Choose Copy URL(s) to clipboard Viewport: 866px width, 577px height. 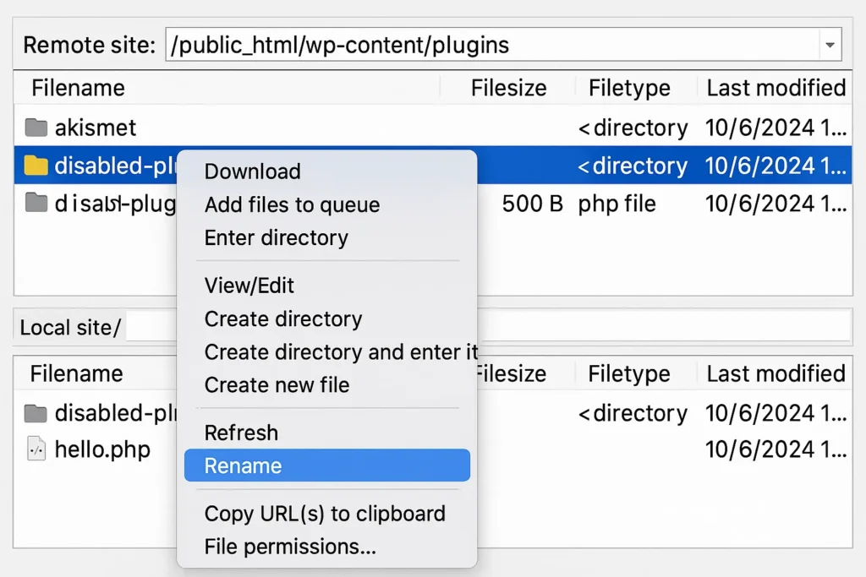[325, 514]
